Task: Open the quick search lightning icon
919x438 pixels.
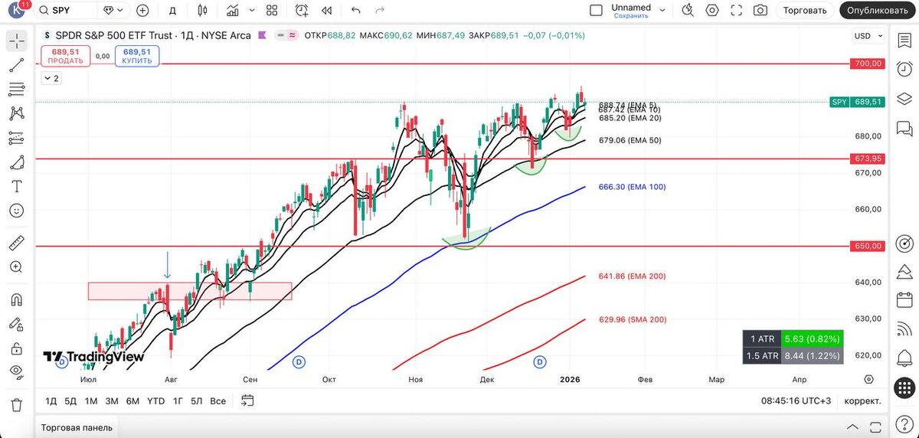Action: pos(688,10)
